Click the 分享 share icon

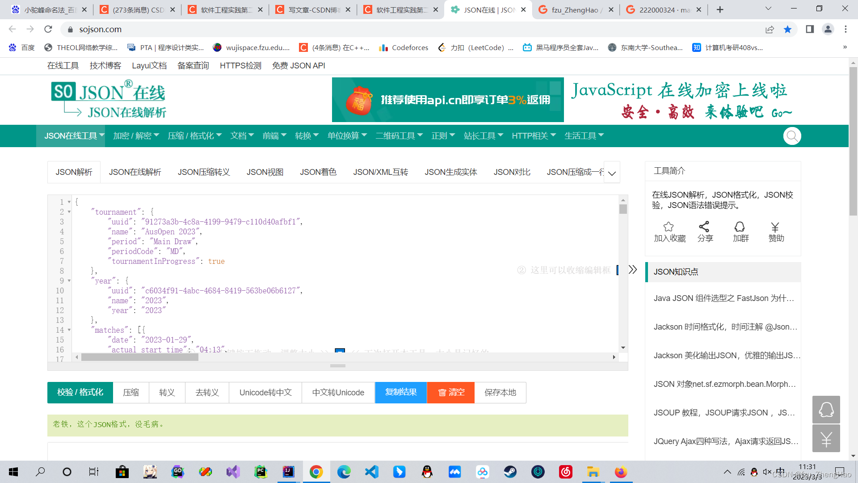(x=704, y=227)
